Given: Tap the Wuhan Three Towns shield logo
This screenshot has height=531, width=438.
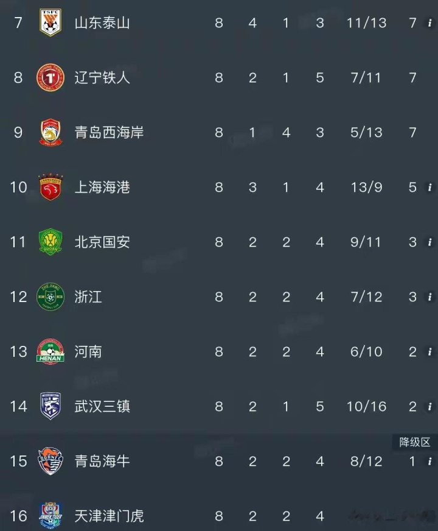Looking at the screenshot, I should point(50,407).
